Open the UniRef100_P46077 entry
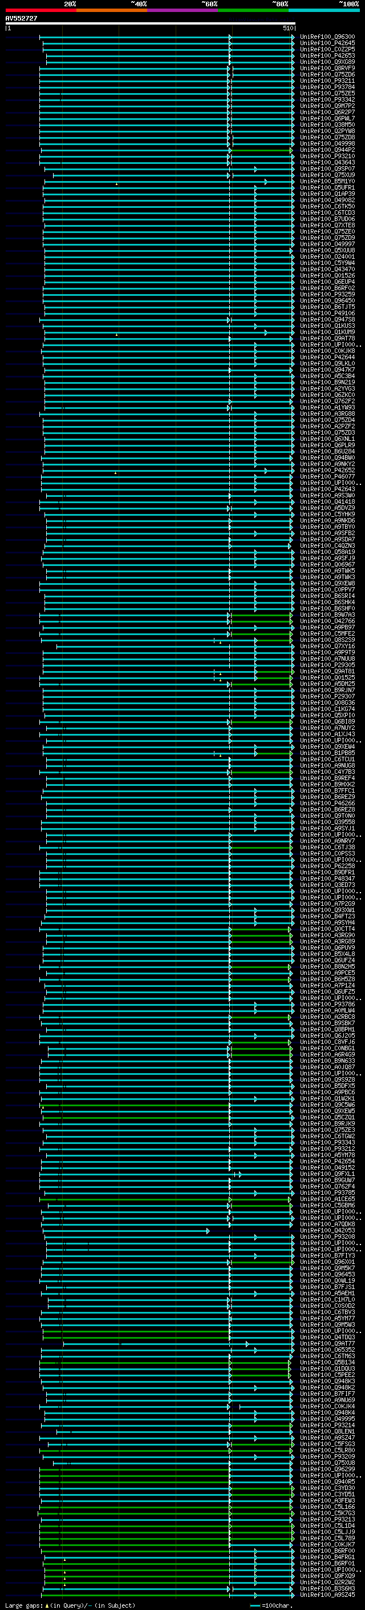Viewport: 365px width, 1610px height. point(327,476)
